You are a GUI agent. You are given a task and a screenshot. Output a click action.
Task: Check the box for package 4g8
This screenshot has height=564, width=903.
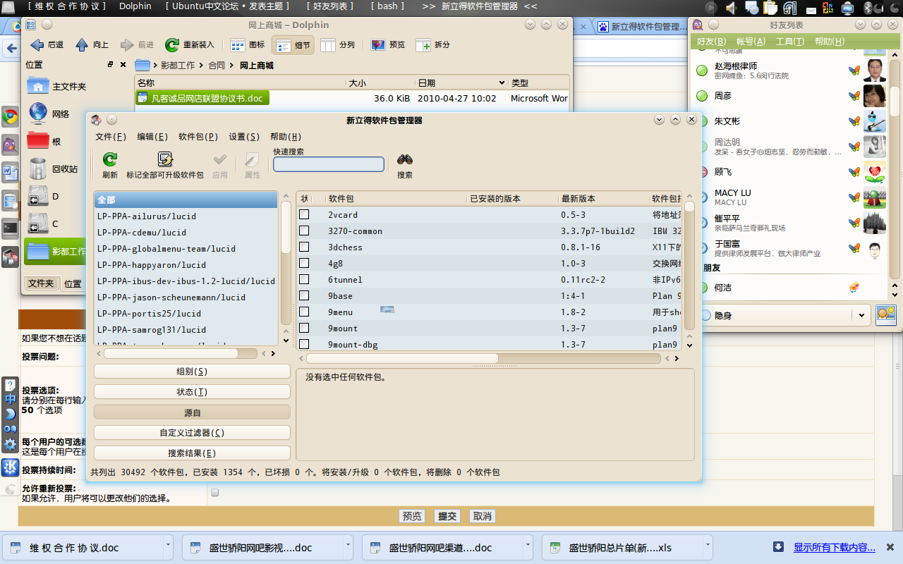click(x=303, y=263)
